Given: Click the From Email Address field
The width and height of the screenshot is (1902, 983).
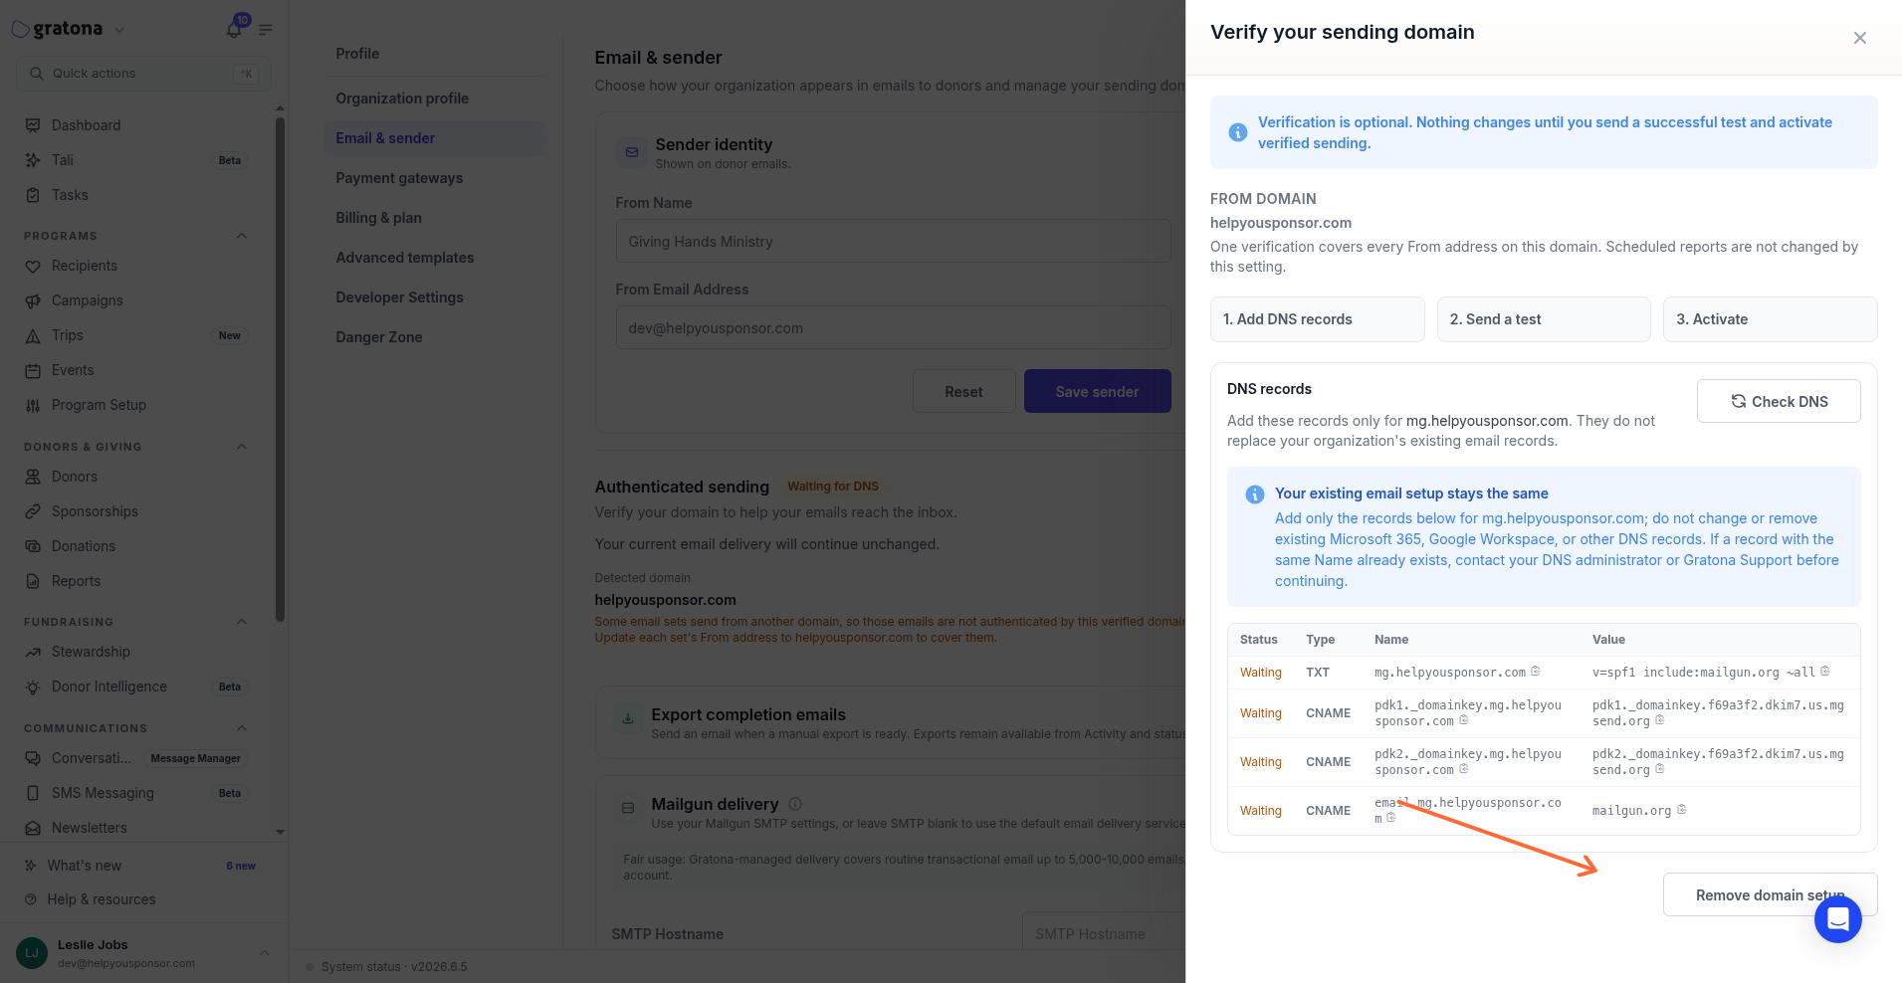Looking at the screenshot, I should [x=893, y=327].
